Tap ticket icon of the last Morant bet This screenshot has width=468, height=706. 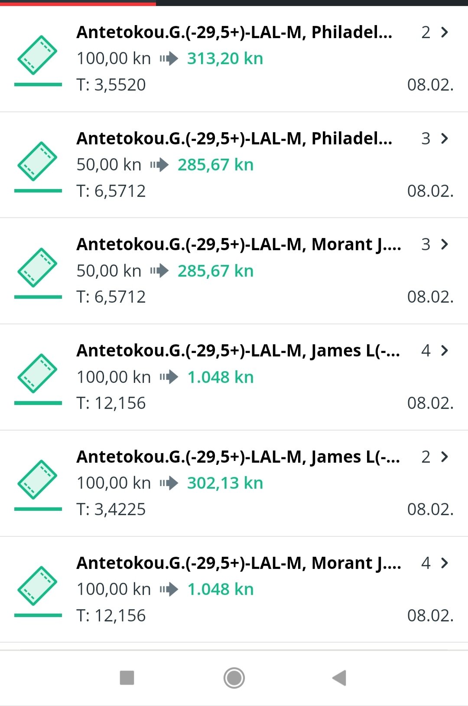click(x=38, y=586)
